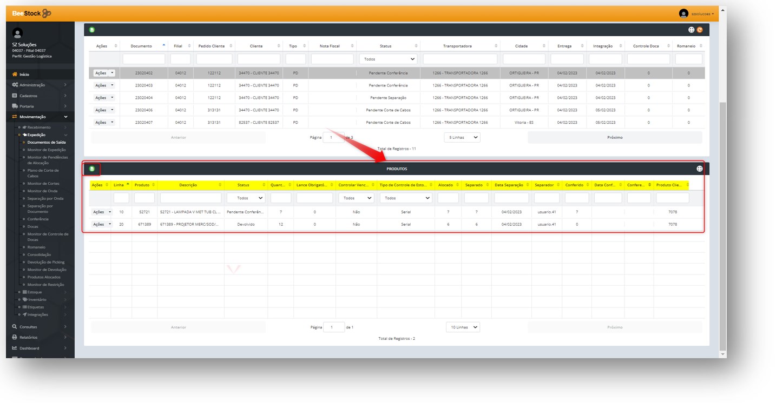Open Tipo de Controle de Estoque filter dropdown
Viewport: 776px width, 403px height.
click(x=406, y=198)
